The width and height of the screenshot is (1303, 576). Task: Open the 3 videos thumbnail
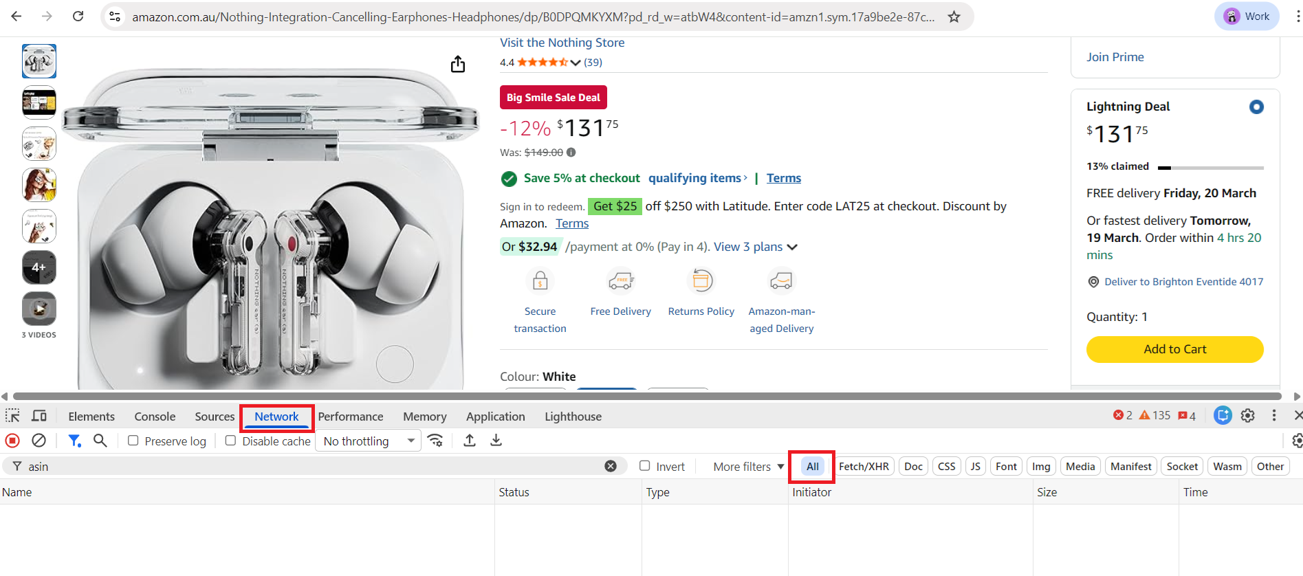39,309
